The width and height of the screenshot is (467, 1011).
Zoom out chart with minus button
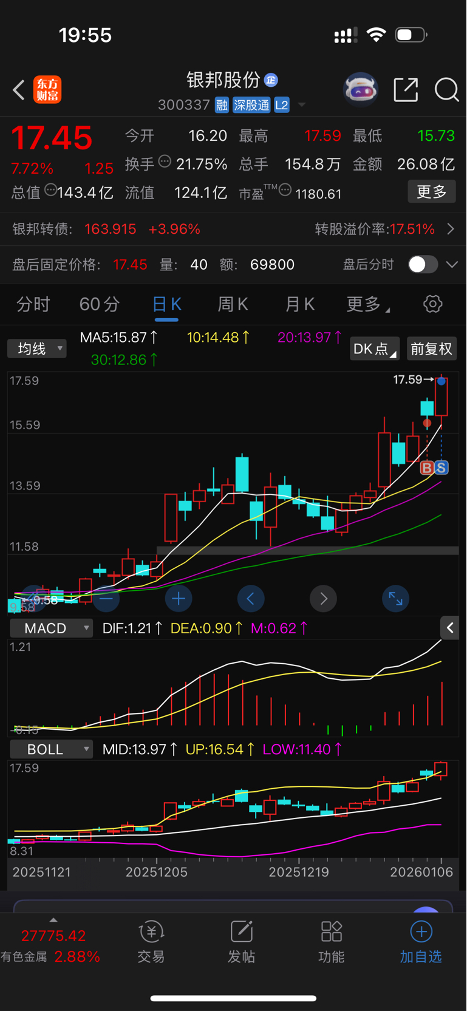click(x=106, y=599)
